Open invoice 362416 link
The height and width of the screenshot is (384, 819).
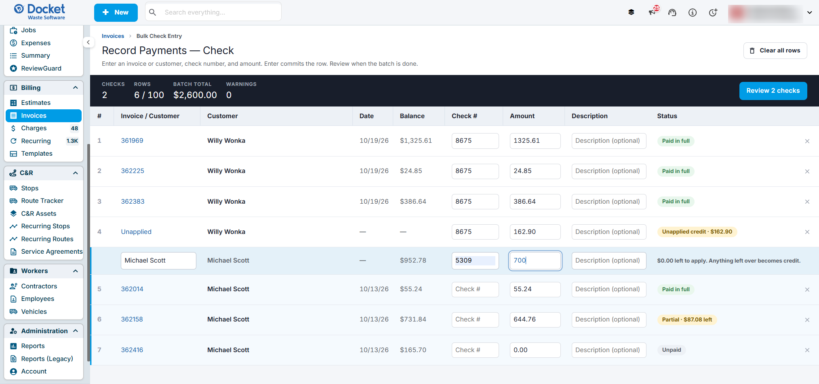point(132,350)
